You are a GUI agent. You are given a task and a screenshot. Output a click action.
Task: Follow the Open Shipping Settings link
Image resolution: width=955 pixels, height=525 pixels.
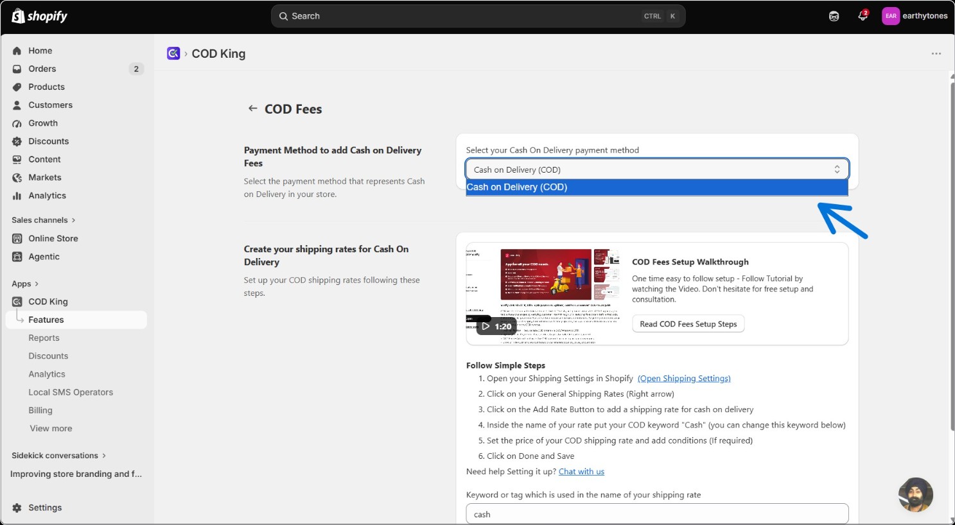coord(684,379)
